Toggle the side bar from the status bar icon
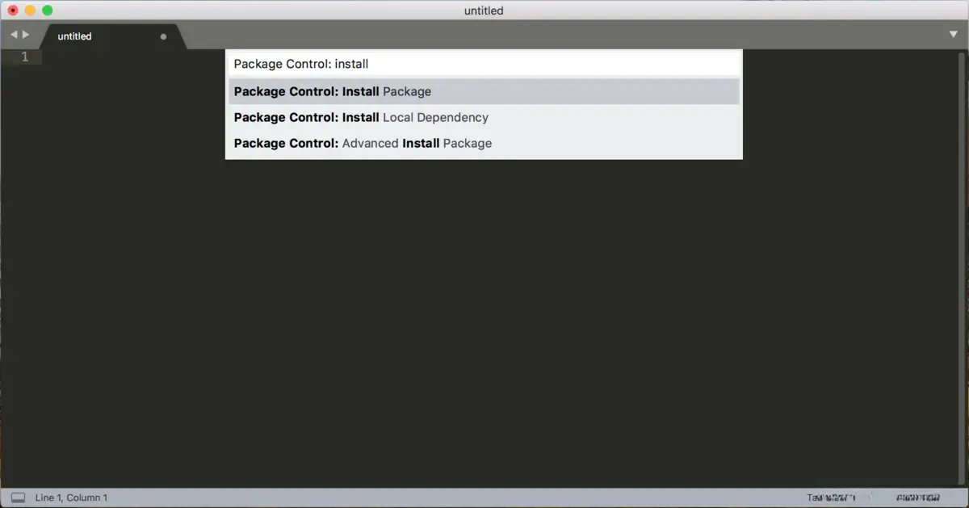Screen dimensions: 969x508 [18, 498]
